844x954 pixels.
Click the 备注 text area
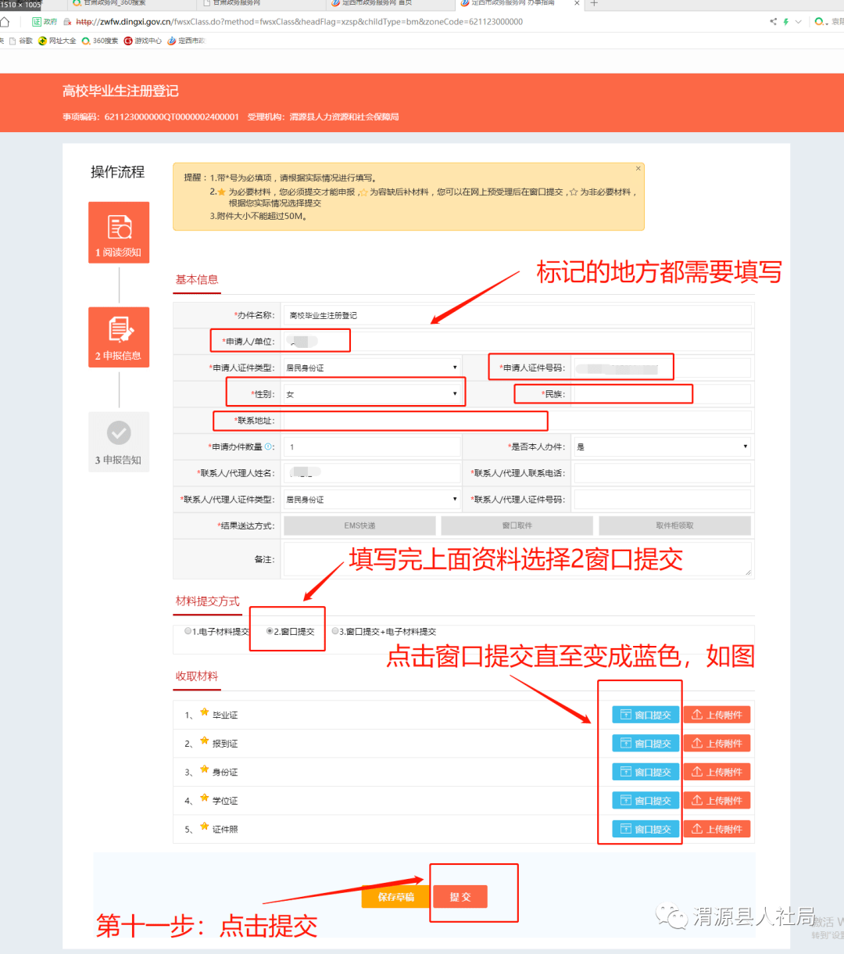pyautogui.click(x=517, y=559)
